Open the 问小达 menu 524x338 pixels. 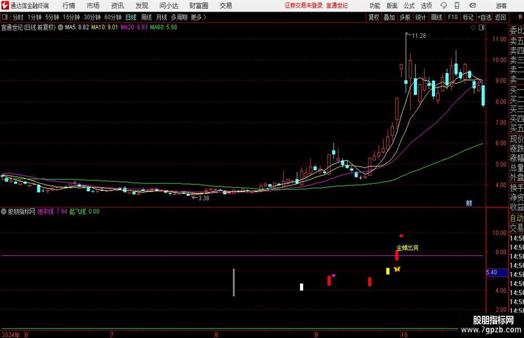tap(169, 6)
